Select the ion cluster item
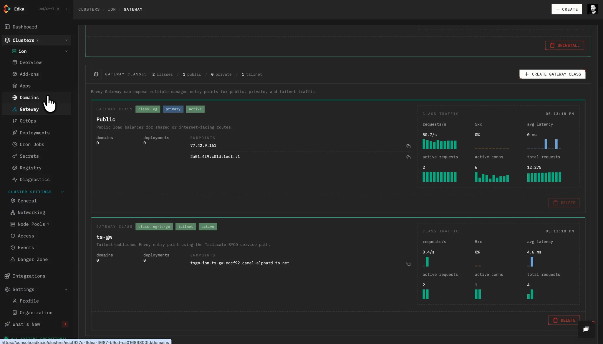The width and height of the screenshot is (603, 344). tap(22, 51)
